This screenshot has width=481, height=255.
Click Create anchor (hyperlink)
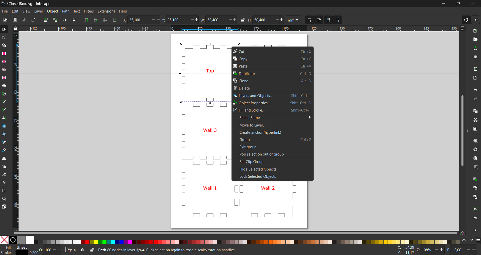[273, 132]
